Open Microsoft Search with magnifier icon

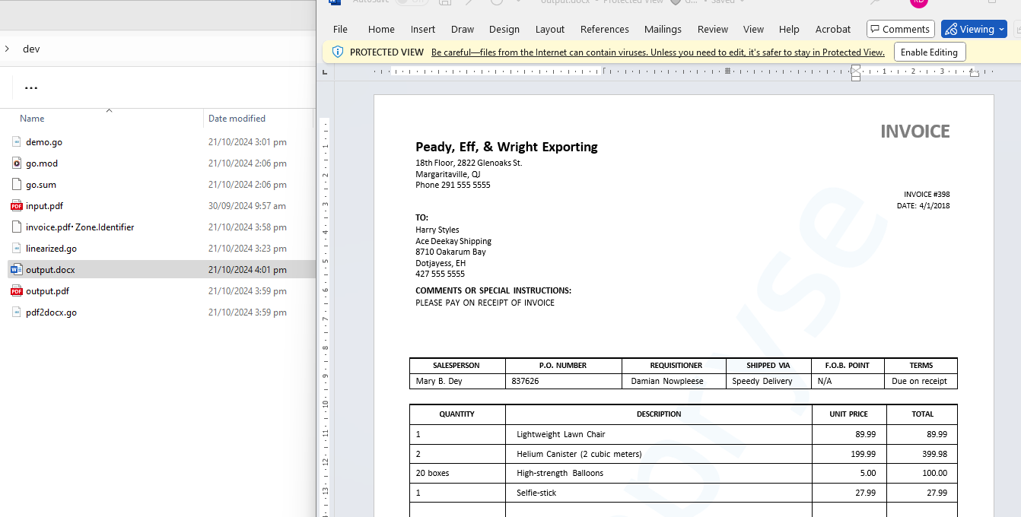coord(873,3)
